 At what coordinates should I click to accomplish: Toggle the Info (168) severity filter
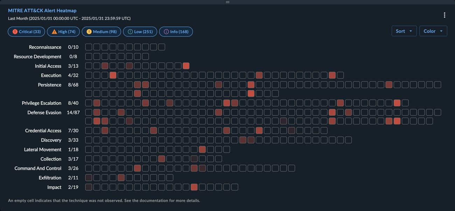click(x=176, y=31)
